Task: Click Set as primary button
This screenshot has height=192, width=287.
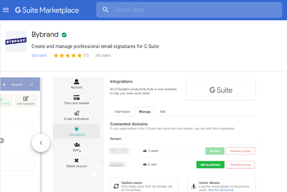Action: pyautogui.click(x=210, y=165)
